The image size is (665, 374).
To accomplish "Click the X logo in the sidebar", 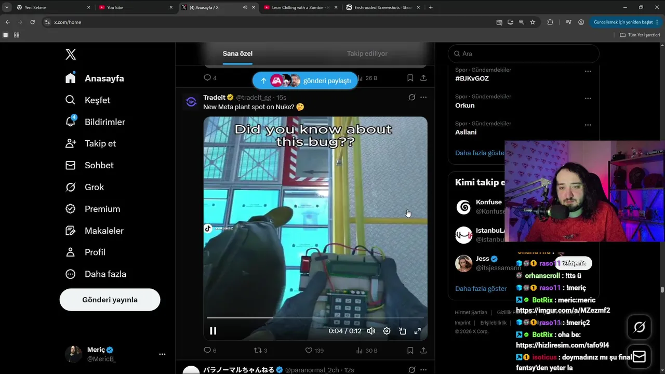I will (71, 54).
